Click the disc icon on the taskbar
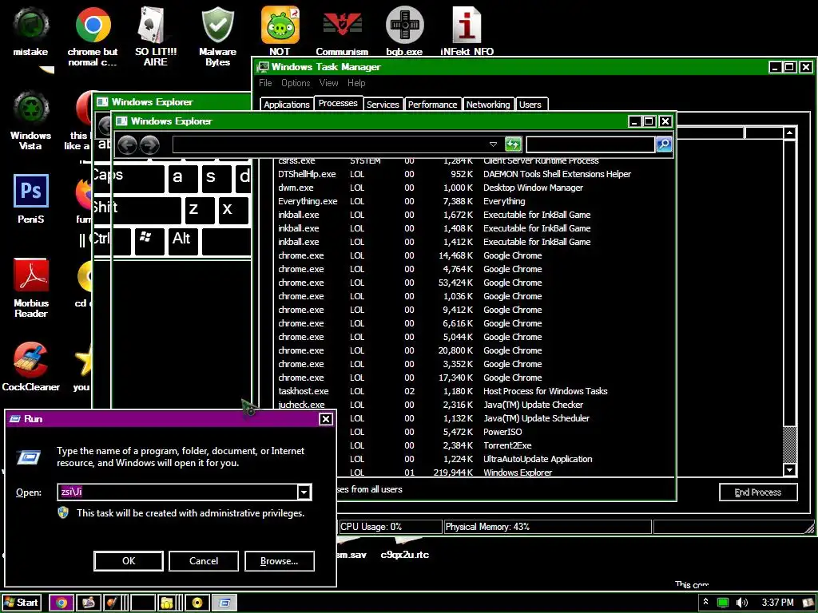Screen dimensions: 818x613 click(x=197, y=603)
